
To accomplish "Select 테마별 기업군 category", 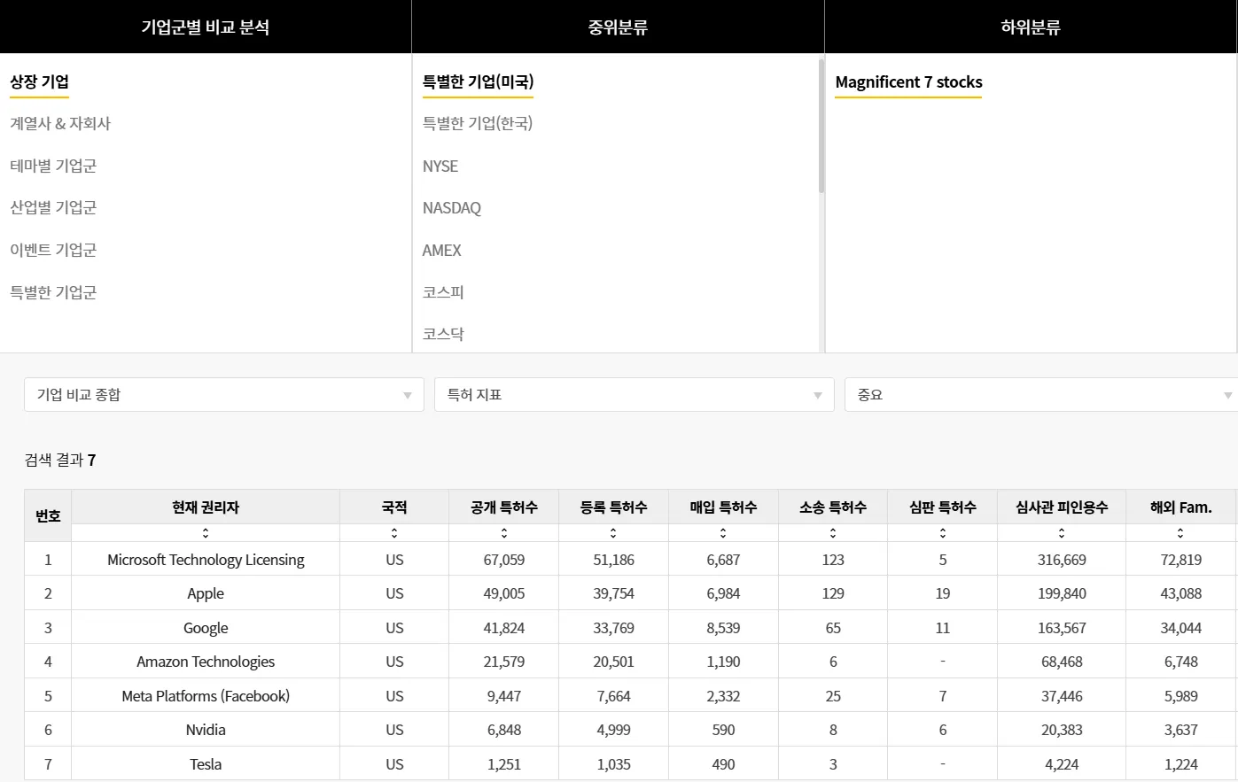I will pyautogui.click(x=53, y=166).
